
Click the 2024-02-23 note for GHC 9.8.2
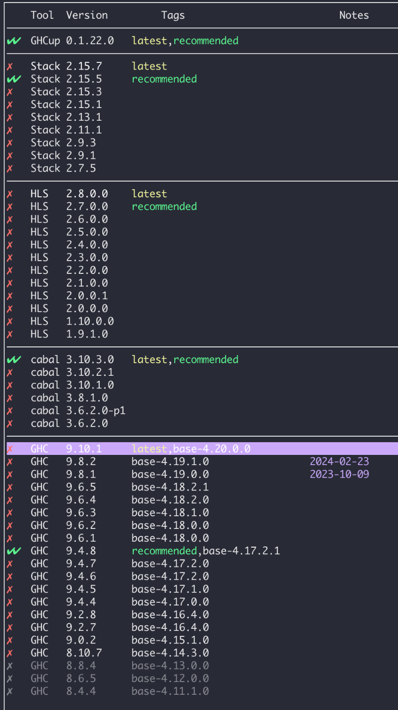click(x=339, y=462)
